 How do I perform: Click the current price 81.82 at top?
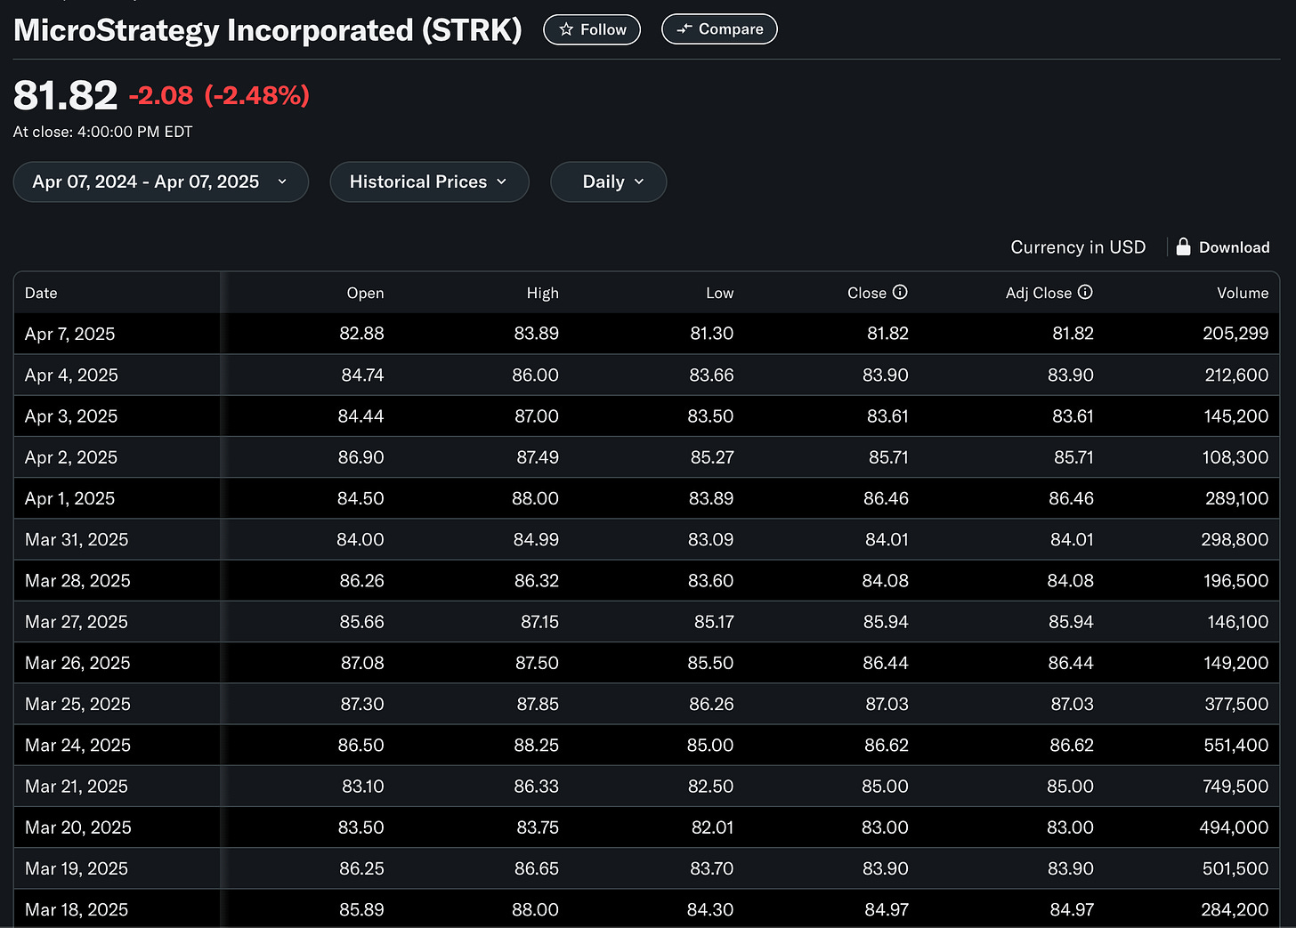[x=66, y=95]
